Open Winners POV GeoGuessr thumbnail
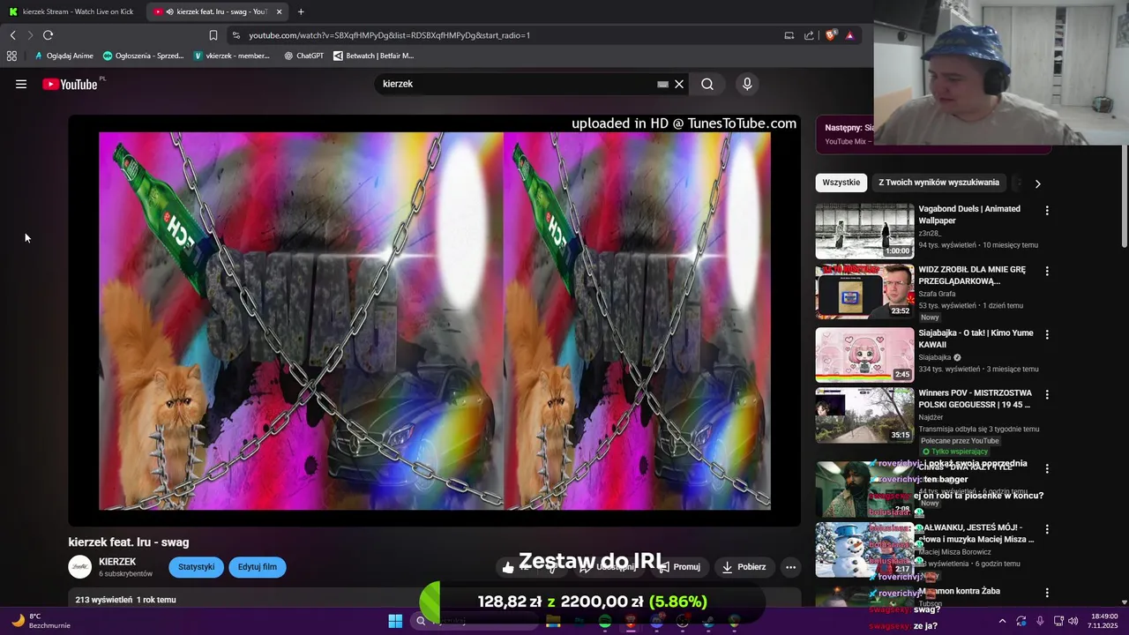 (864, 415)
